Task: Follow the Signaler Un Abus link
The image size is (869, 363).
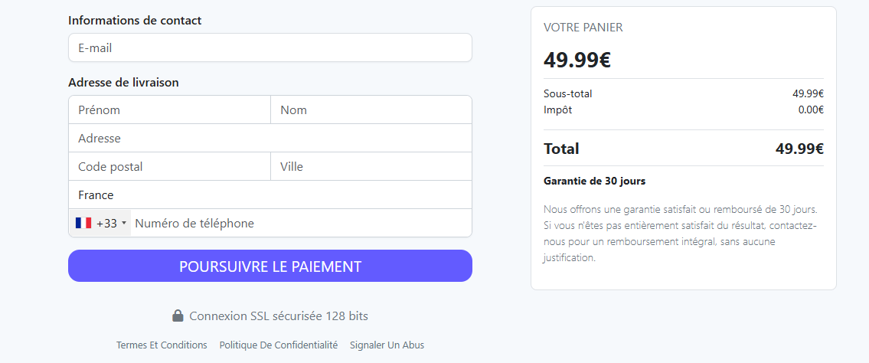Action: point(387,345)
